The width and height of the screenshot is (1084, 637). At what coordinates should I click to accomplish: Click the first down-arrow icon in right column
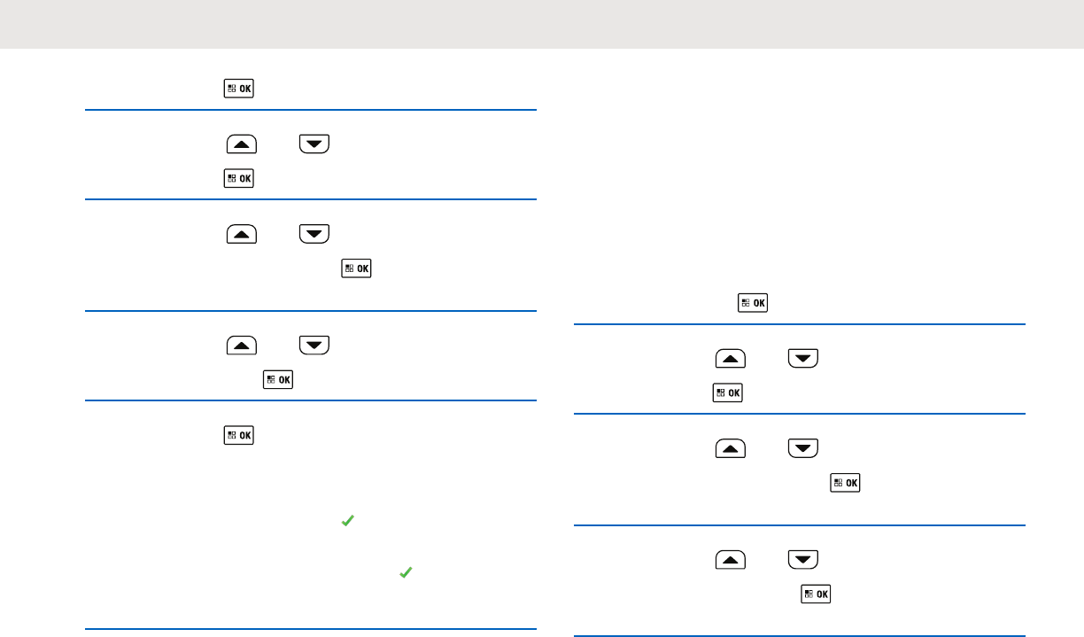click(803, 359)
